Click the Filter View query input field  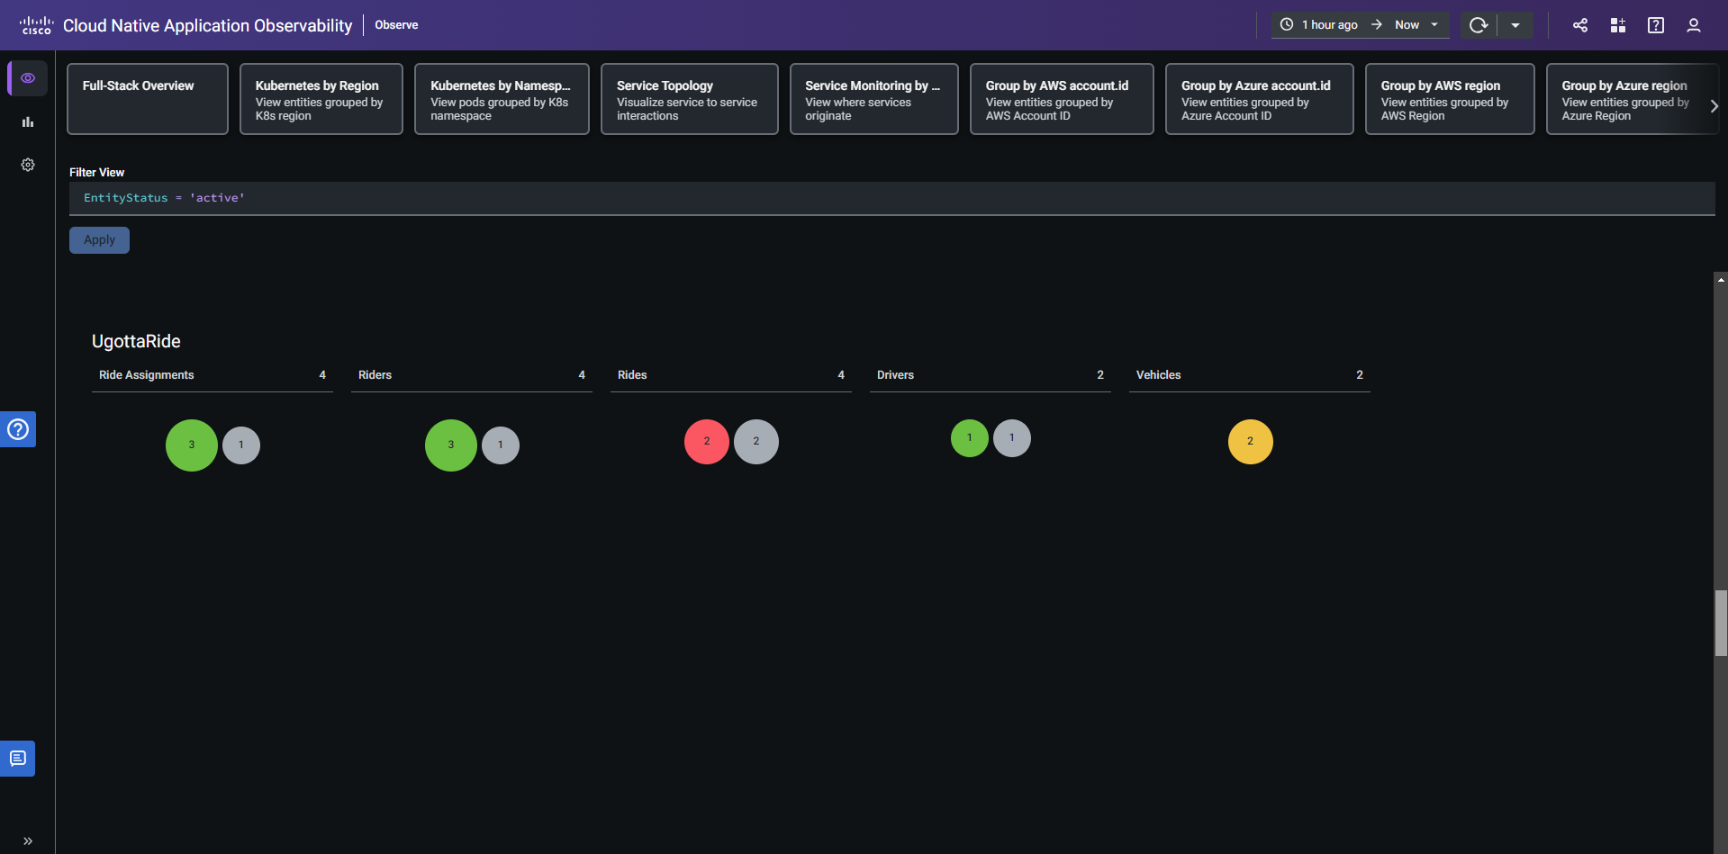[x=891, y=198]
